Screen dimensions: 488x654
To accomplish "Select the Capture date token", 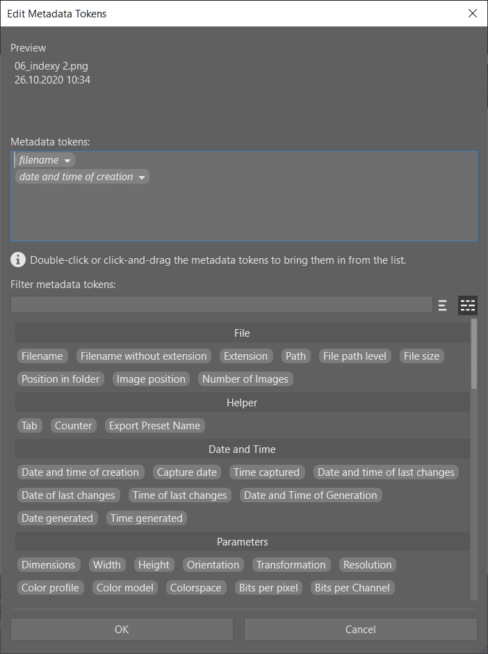I will tap(187, 472).
